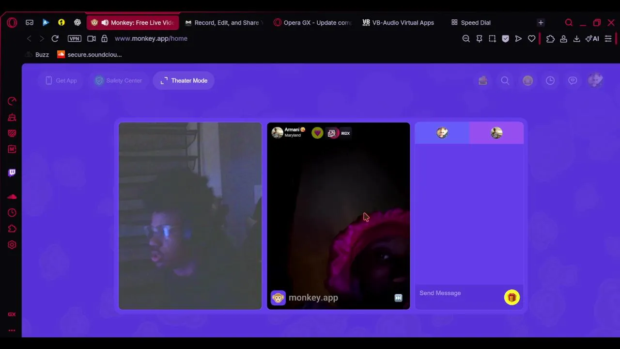
Task: Toggle the VPN badge
Action: [x=75, y=38]
